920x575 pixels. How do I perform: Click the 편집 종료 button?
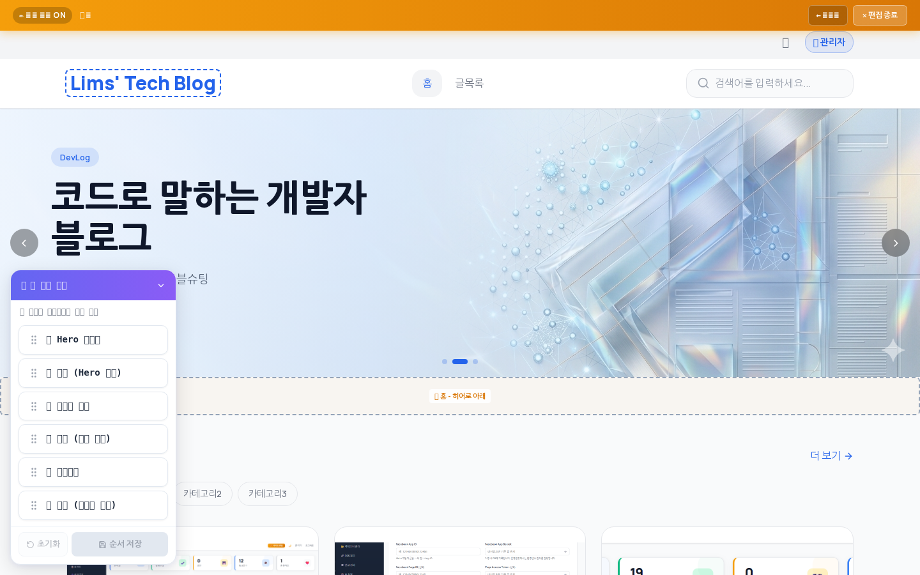[880, 15]
